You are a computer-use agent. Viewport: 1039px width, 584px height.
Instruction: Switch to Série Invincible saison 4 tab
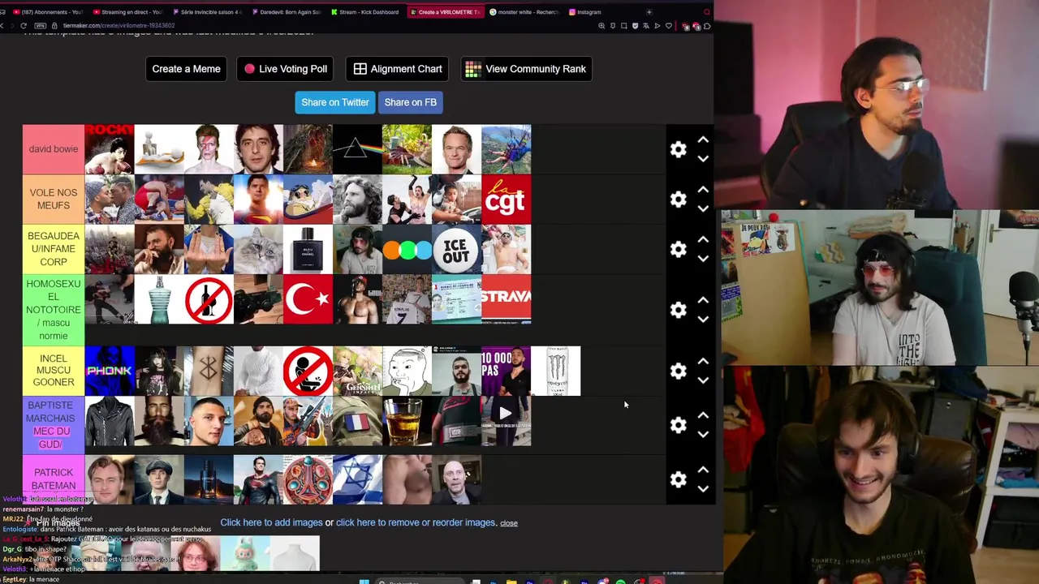[x=207, y=12]
